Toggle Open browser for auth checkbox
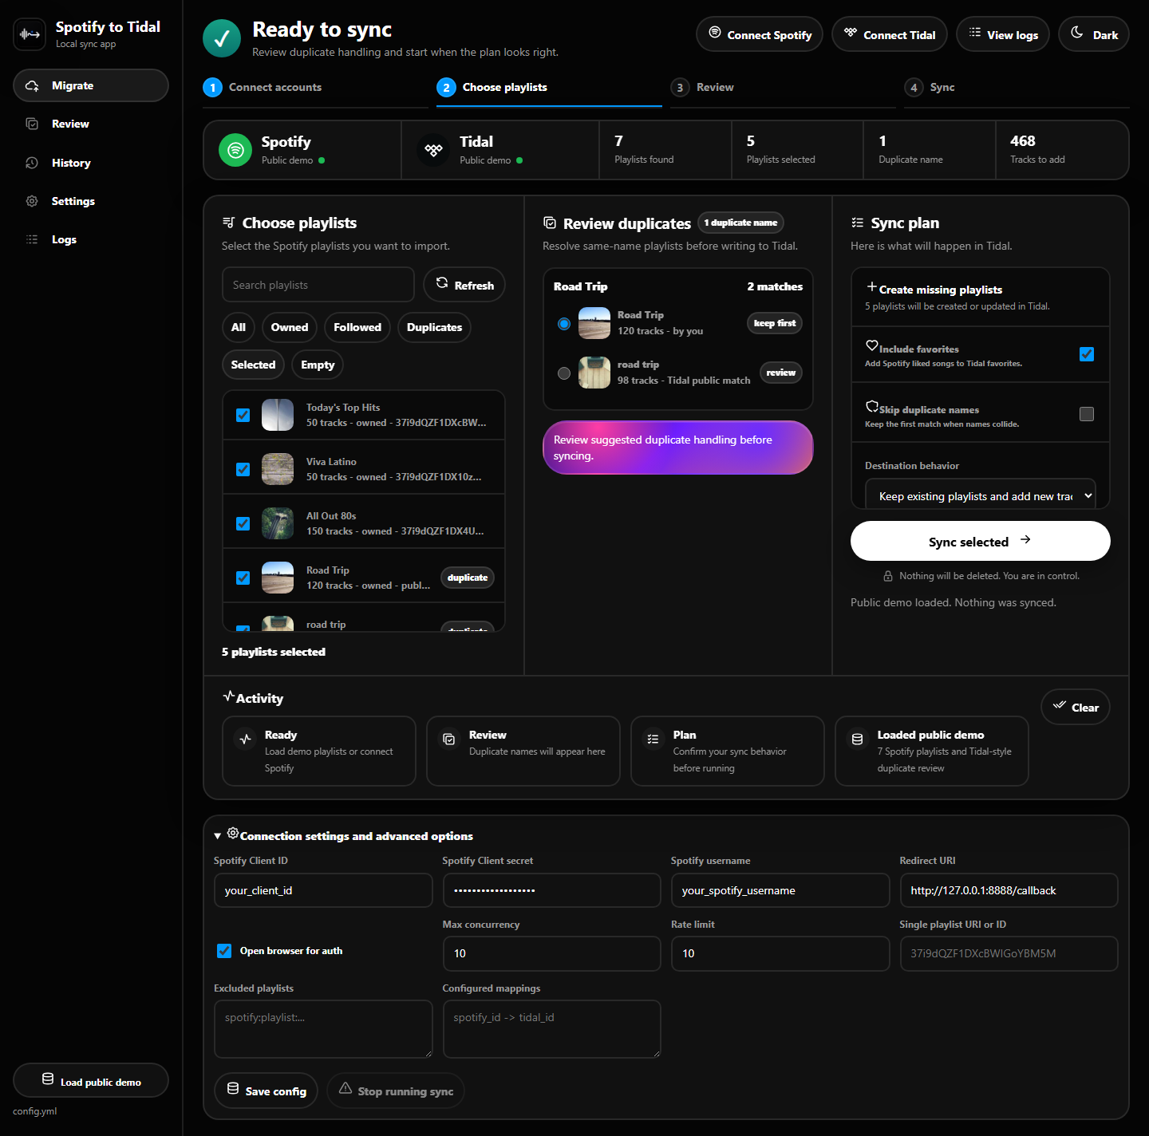 tap(224, 951)
